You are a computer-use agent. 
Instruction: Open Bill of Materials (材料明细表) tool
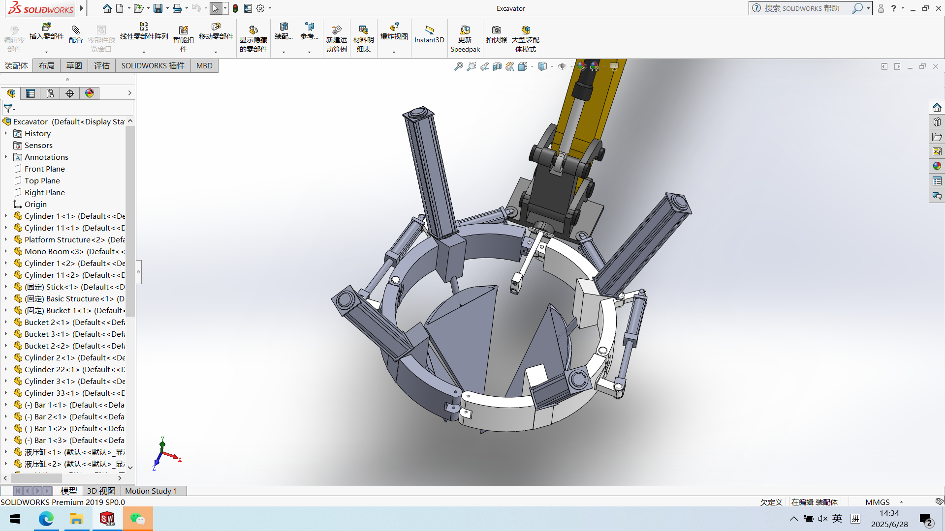pyautogui.click(x=363, y=30)
